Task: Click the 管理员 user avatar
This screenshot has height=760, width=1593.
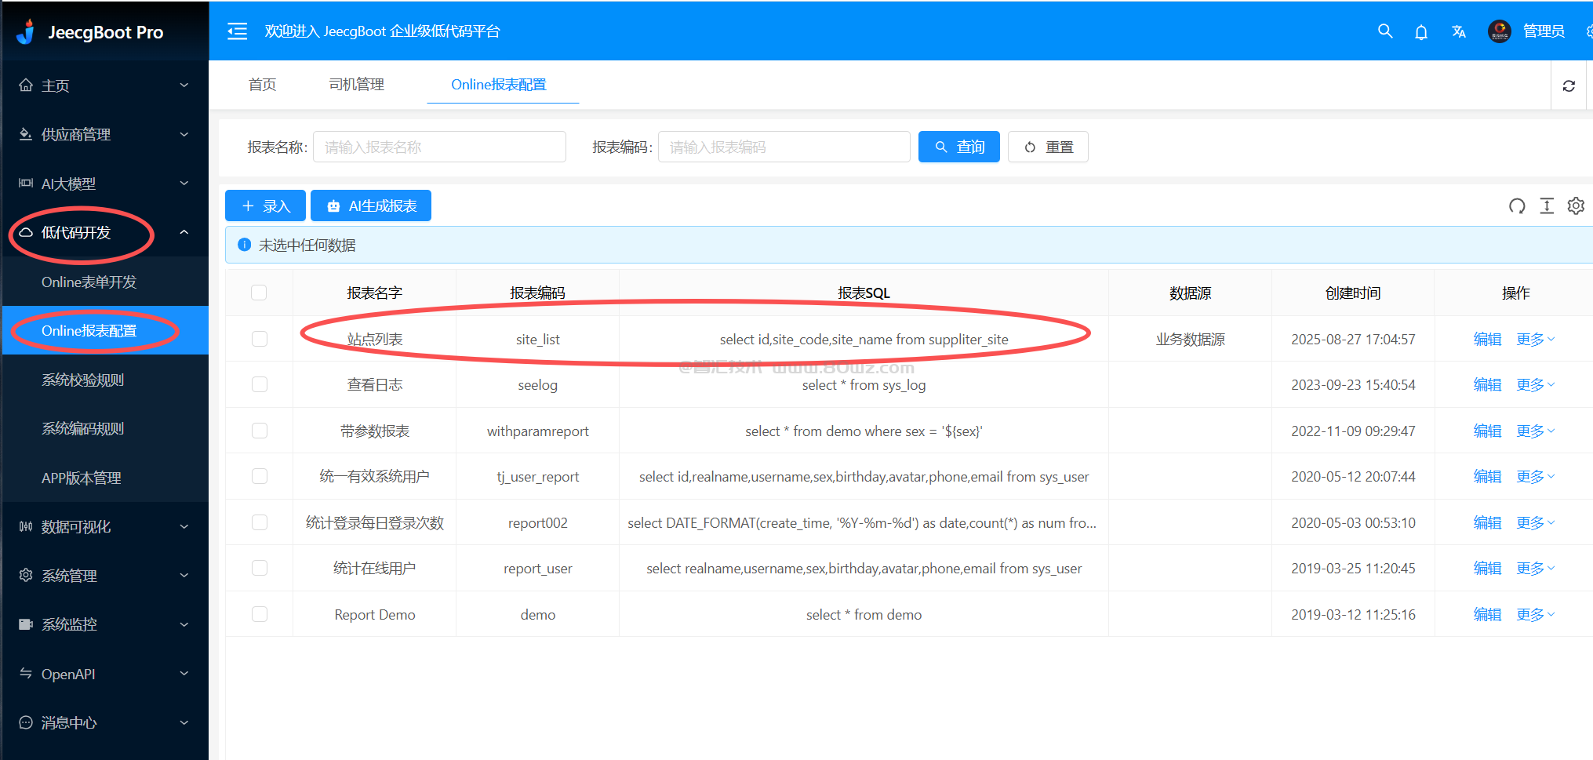Action: point(1500,31)
